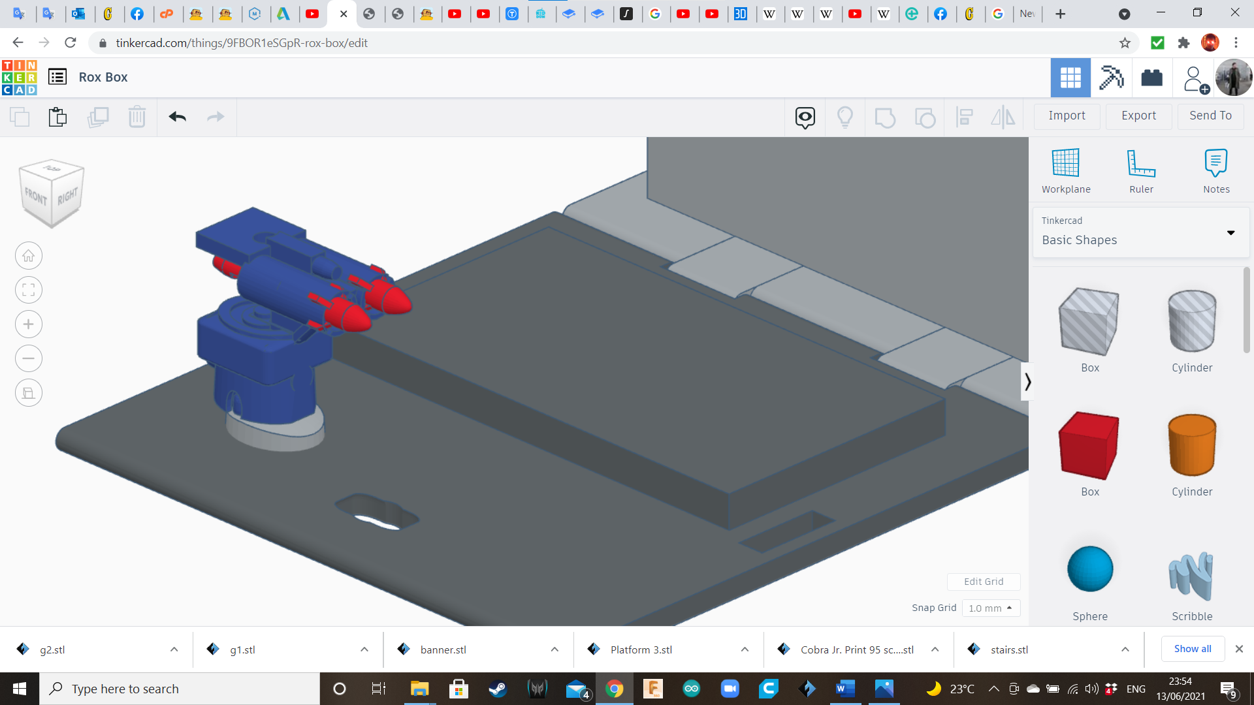
Task: Toggle the show-all visibility lightbulb
Action: point(845,117)
